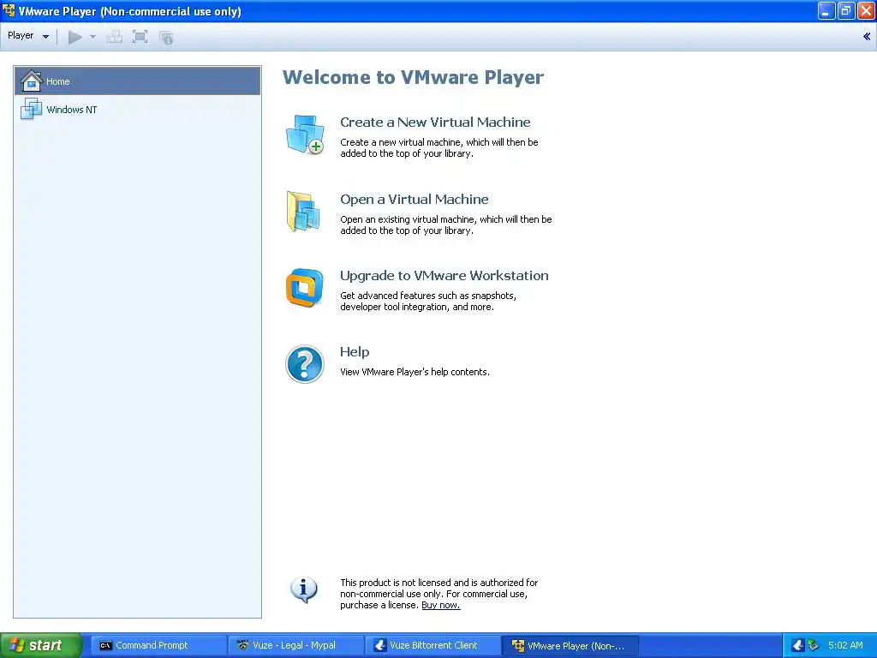The image size is (877, 658).
Task: Follow Upgrade to VMware Workstation link
Action: click(x=444, y=275)
